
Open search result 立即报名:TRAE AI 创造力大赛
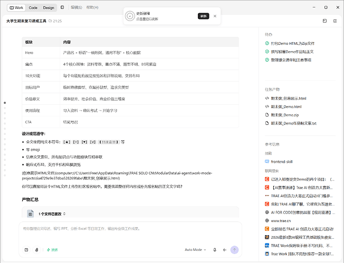coord(302,229)
